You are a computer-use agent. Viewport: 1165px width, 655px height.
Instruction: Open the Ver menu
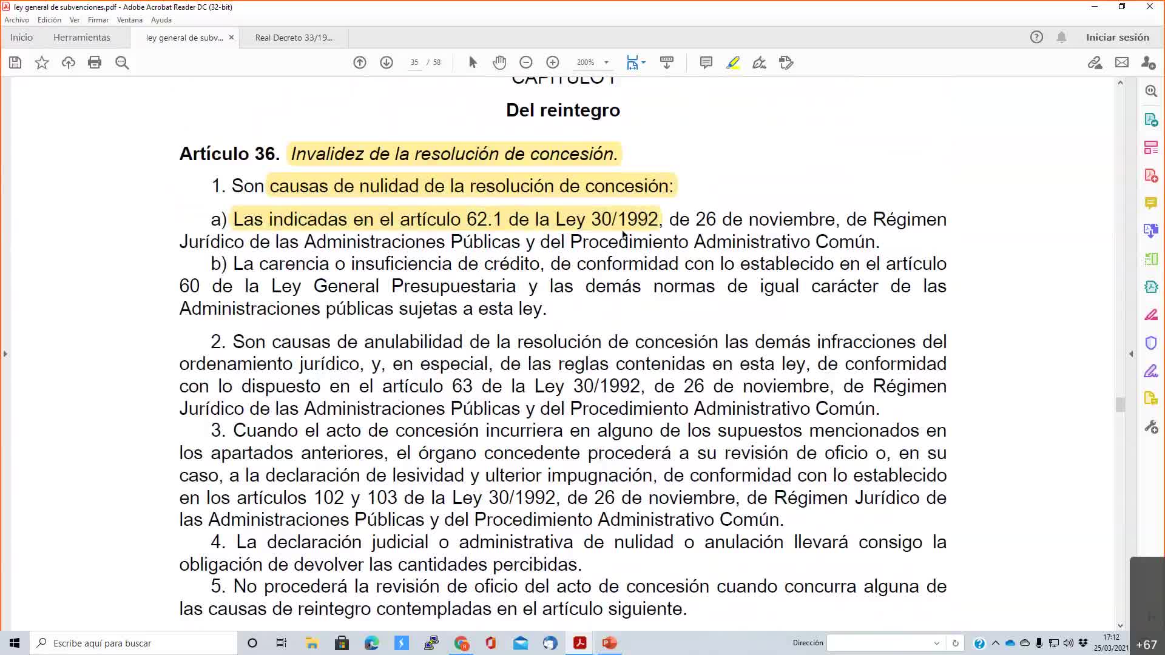tap(75, 20)
